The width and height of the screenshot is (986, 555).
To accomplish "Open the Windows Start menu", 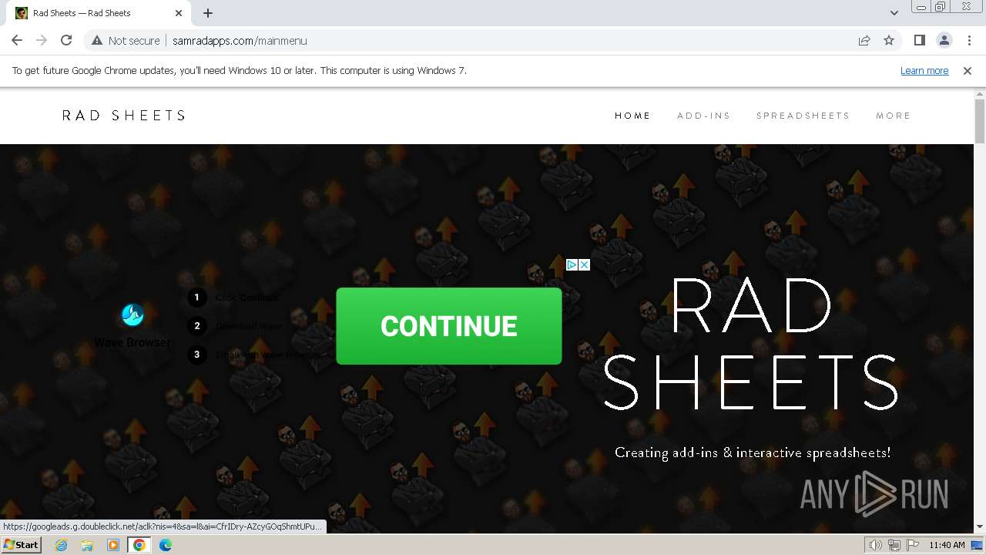I will pos(21,544).
